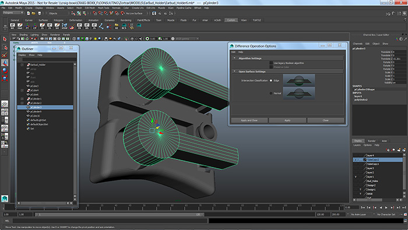Select the arrow Select tool in the toolbox

(5, 39)
